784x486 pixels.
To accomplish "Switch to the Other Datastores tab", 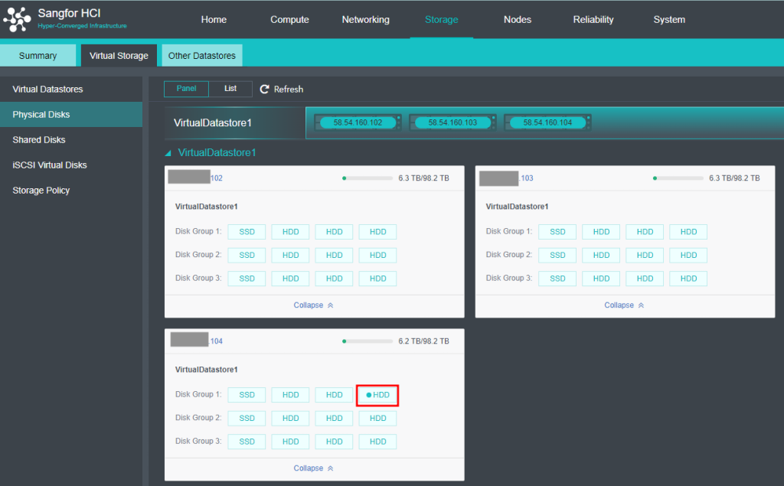I will coord(202,56).
